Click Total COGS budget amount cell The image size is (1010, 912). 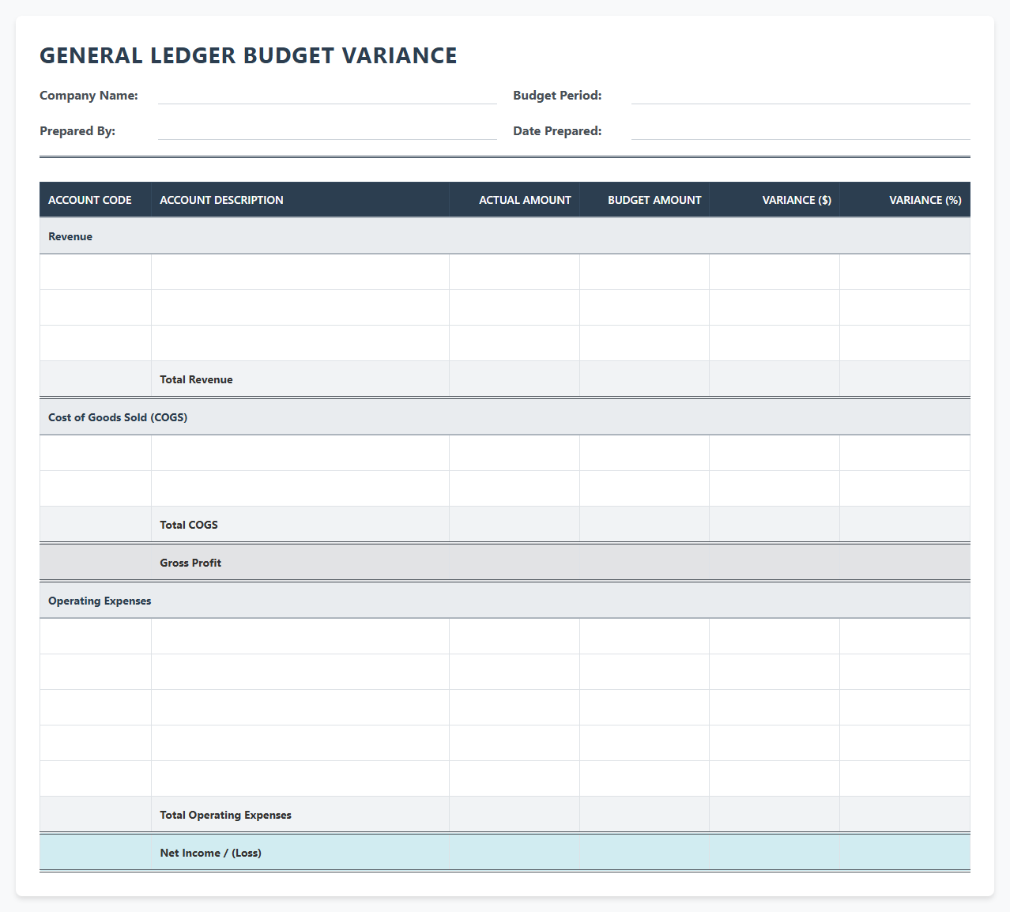click(644, 525)
